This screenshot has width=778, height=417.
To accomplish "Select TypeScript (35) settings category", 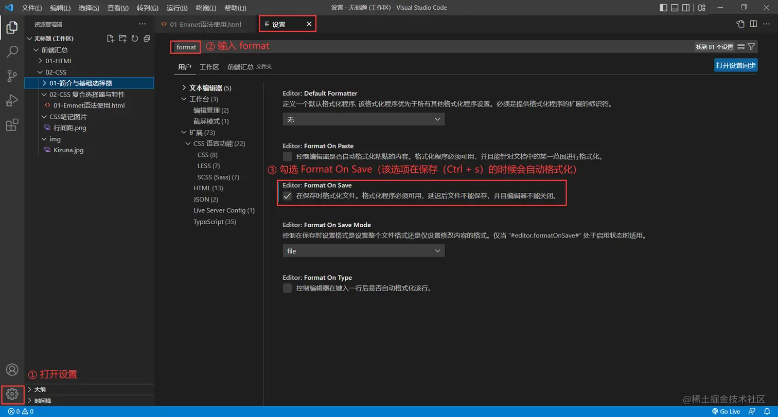I will tap(215, 222).
